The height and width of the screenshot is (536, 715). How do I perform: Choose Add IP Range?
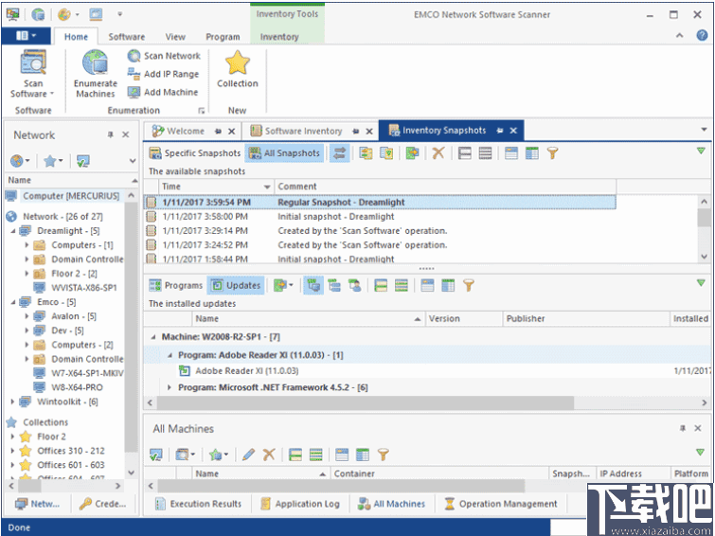tap(163, 74)
